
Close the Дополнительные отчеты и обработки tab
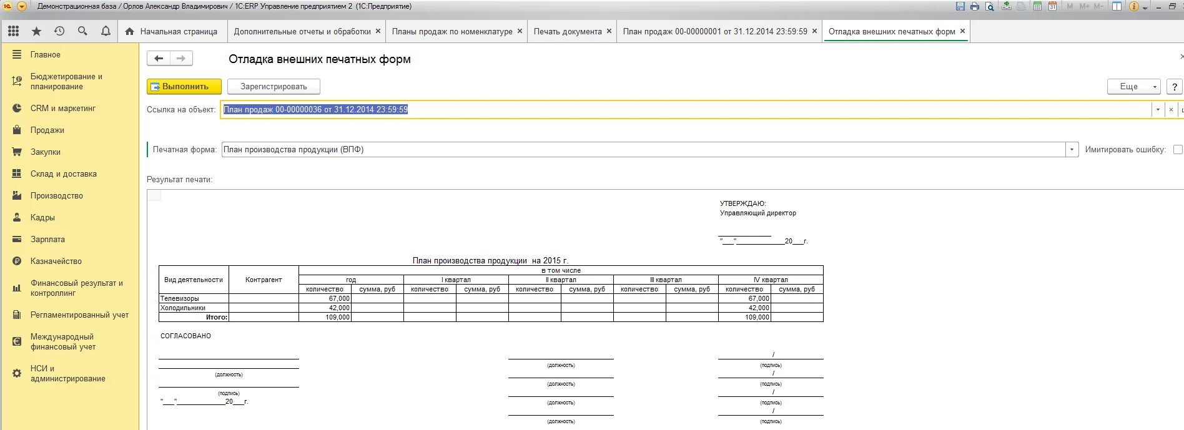(378, 31)
